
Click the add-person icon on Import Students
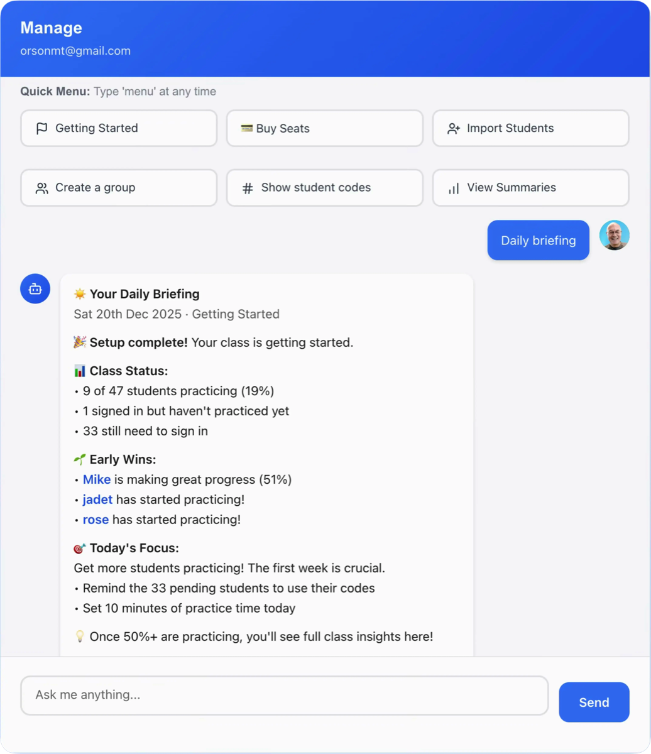coord(453,129)
